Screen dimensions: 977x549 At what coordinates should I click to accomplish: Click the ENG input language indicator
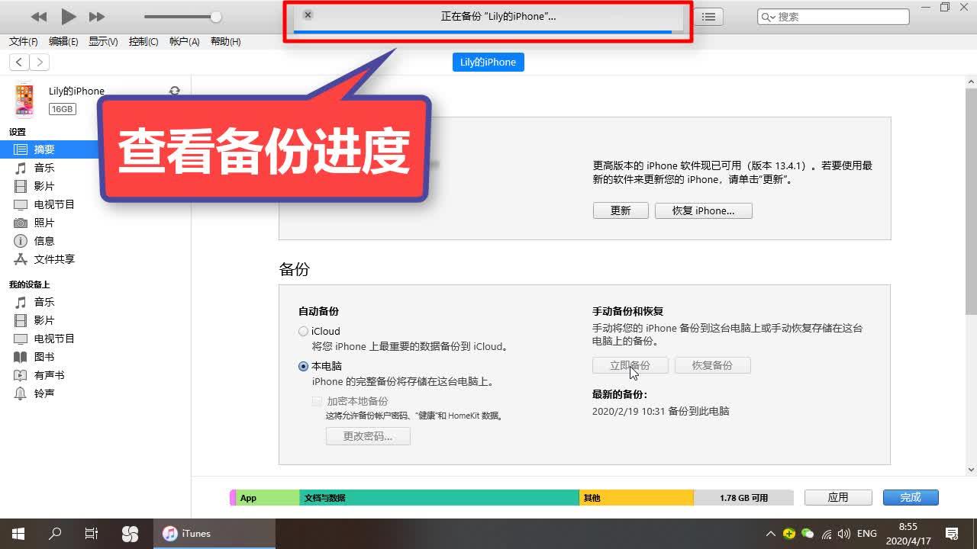pos(867,534)
